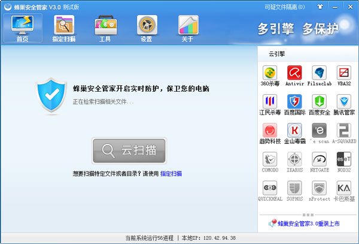Enable the A-SQUARED engine icon
359x244 pixels.
pyautogui.click(x=344, y=131)
